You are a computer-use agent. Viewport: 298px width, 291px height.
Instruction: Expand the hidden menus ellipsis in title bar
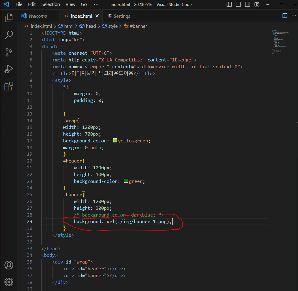(96, 4)
